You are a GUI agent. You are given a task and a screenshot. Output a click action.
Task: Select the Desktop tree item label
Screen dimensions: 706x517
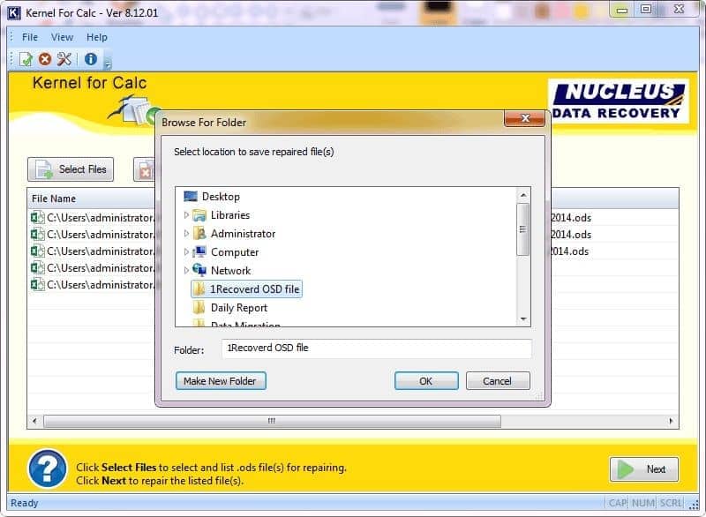[221, 197]
